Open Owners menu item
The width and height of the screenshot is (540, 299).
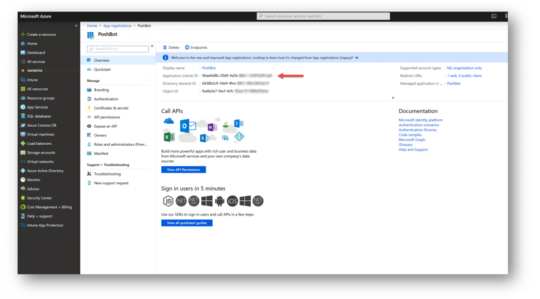point(100,135)
